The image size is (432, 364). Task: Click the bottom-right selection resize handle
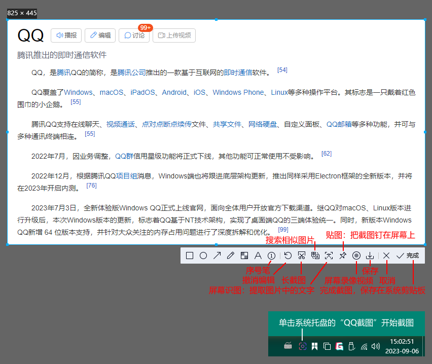click(425, 244)
